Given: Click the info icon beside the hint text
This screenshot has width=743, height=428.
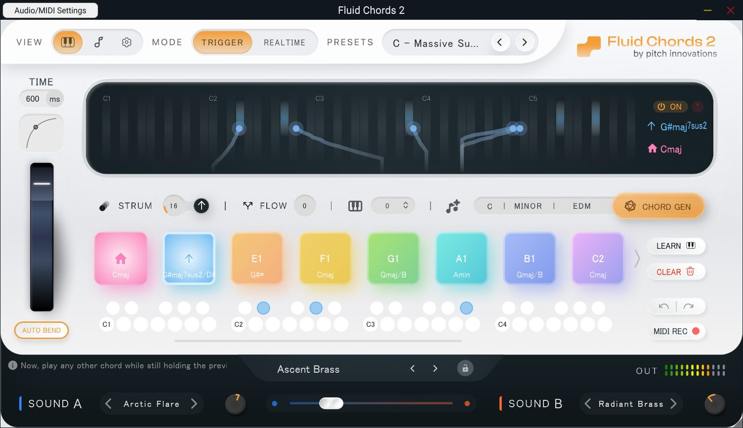Looking at the screenshot, I should point(13,366).
